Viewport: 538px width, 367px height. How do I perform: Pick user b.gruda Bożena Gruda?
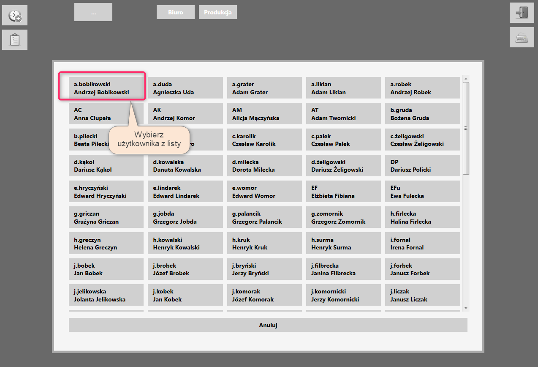[422, 114]
